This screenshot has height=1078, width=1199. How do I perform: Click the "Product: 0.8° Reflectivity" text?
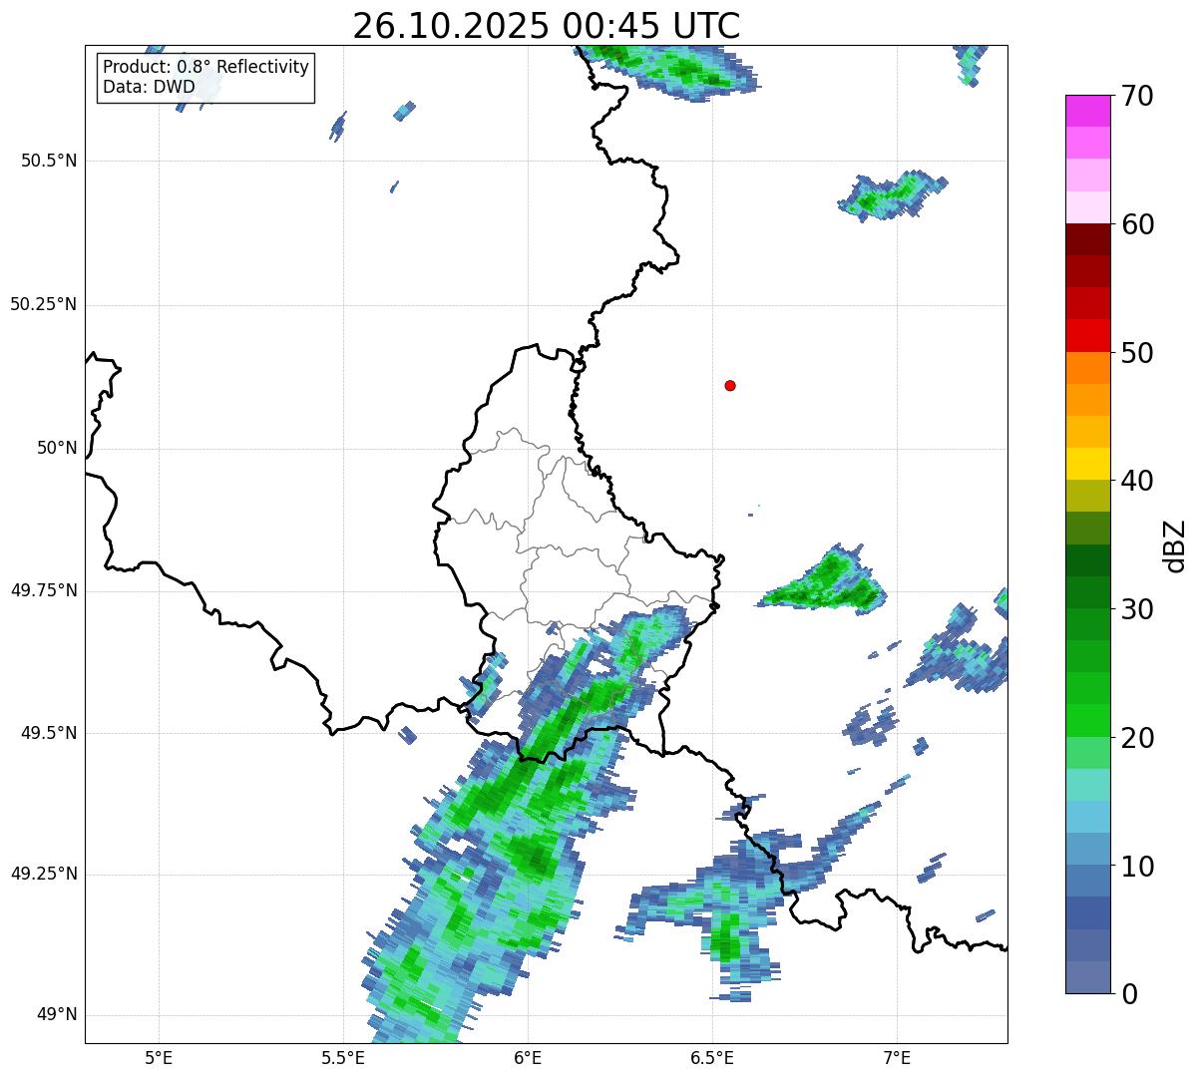[205, 67]
